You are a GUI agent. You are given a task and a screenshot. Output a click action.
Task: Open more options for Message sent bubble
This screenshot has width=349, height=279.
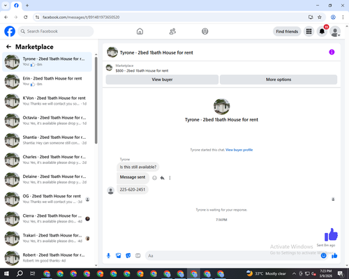(x=170, y=178)
